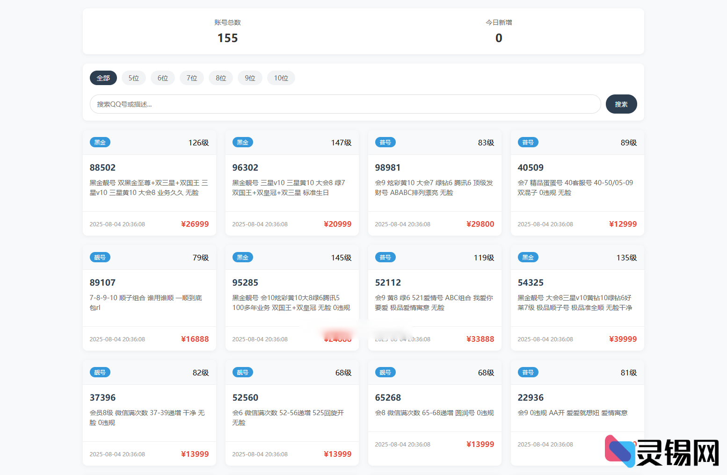Open account 52112 listing

pyautogui.click(x=387, y=282)
